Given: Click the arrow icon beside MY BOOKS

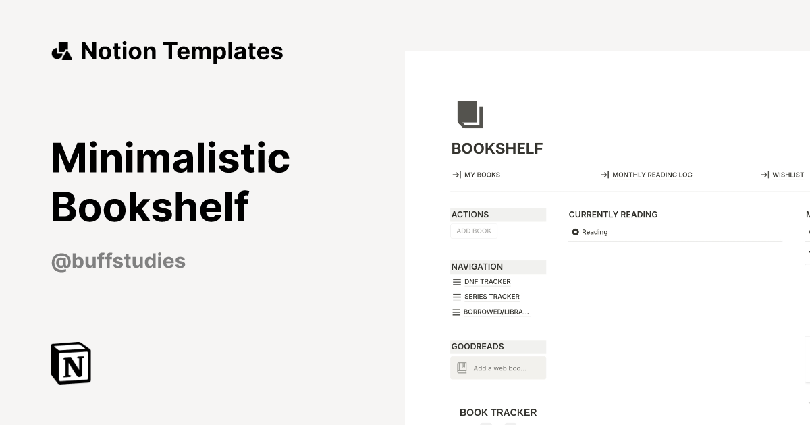Looking at the screenshot, I should [x=456, y=175].
